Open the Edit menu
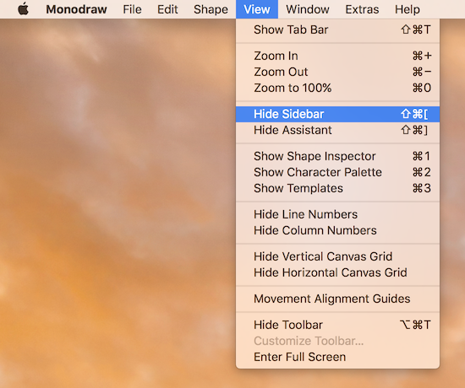 167,9
